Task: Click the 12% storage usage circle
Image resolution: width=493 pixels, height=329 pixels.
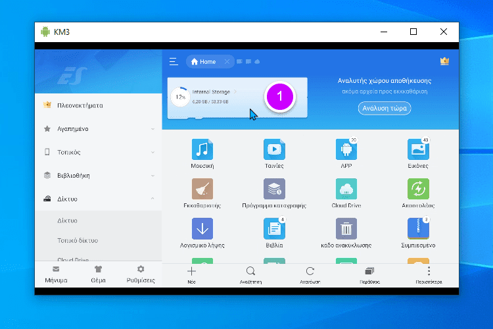Action: (x=181, y=97)
